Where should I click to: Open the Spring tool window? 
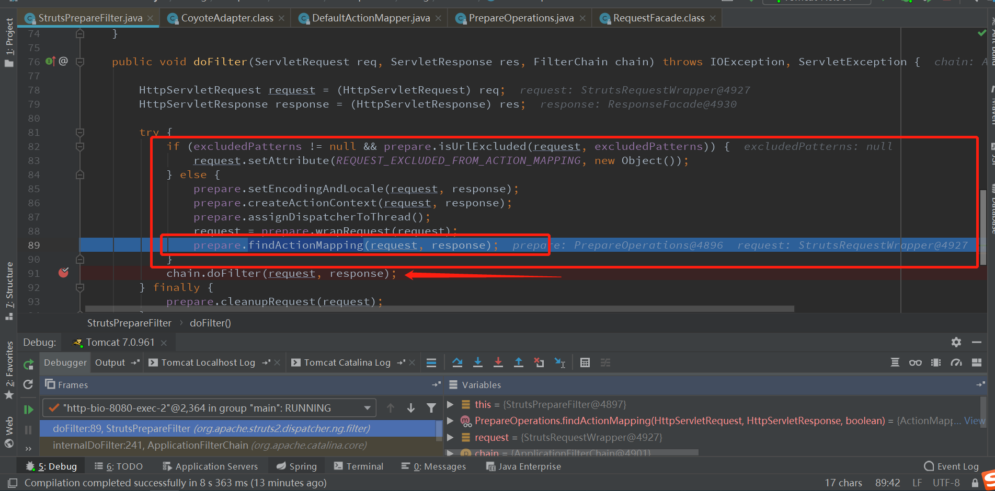click(296, 466)
